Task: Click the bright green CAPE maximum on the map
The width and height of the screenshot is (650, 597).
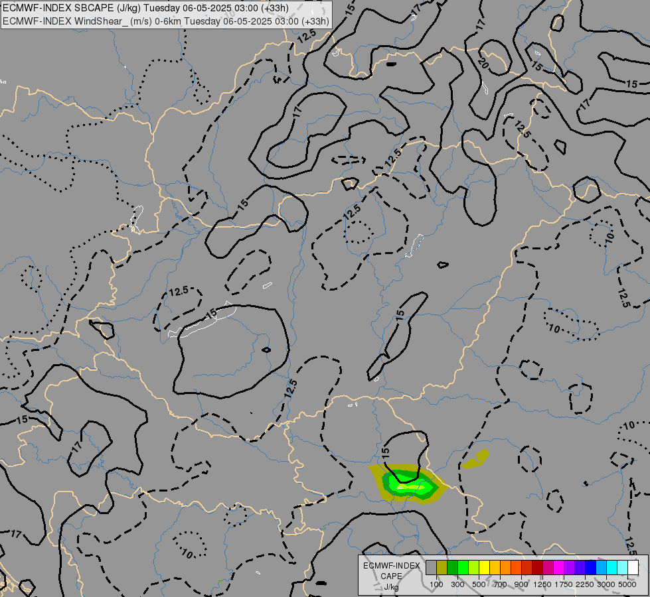Action: 411,484
